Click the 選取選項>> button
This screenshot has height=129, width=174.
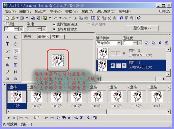pos(142,28)
